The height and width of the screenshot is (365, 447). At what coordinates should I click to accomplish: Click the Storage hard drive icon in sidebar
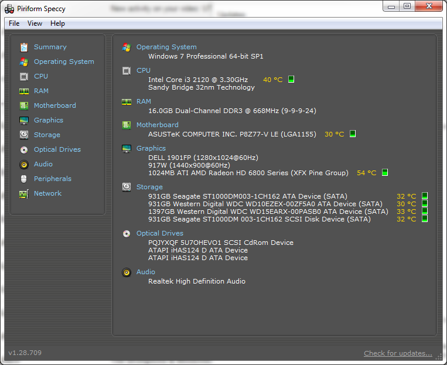24,135
